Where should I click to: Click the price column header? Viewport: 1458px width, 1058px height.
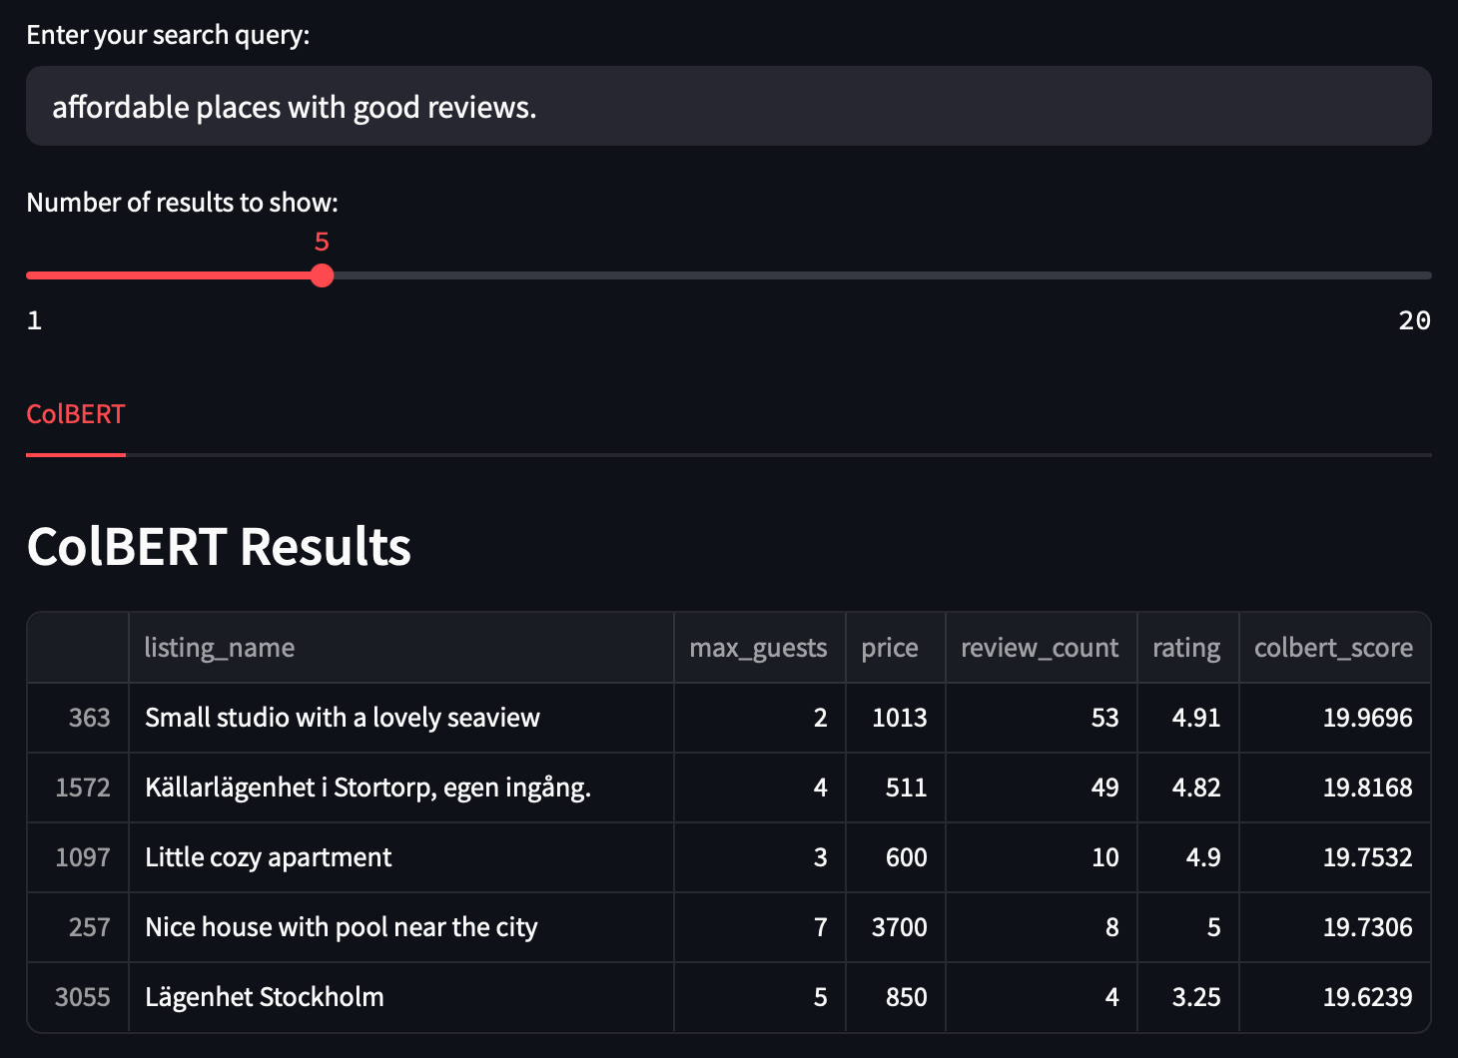coord(896,648)
